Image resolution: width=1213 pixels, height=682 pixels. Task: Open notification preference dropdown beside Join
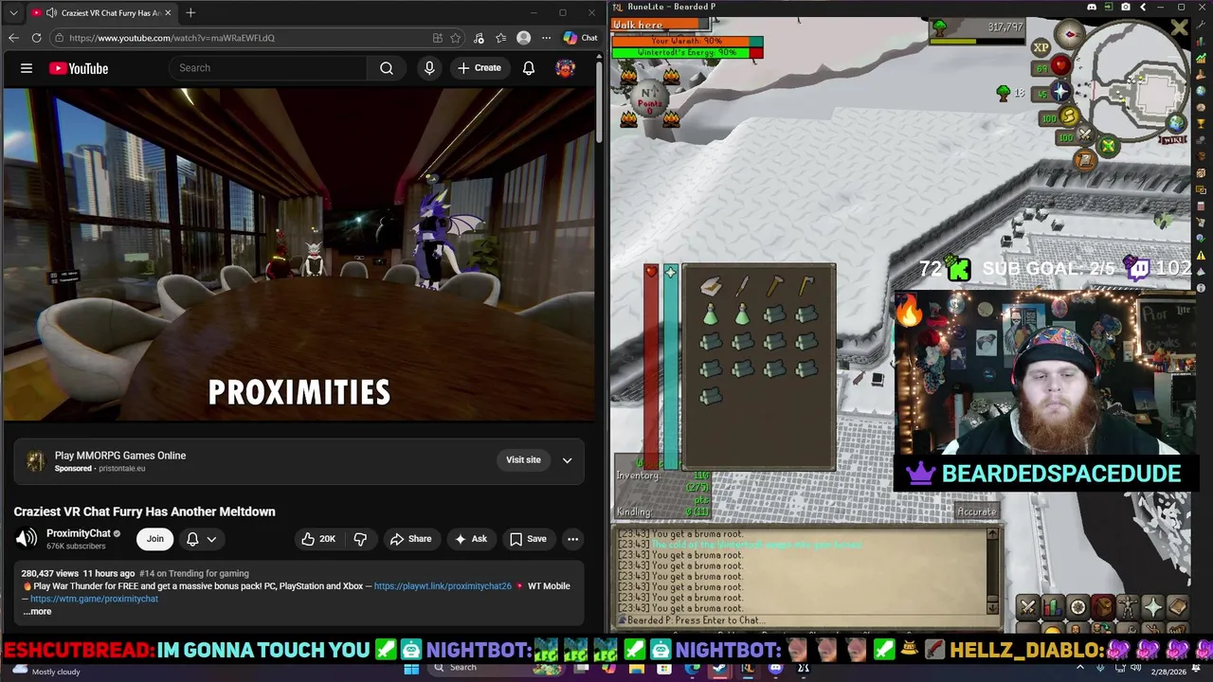(201, 539)
